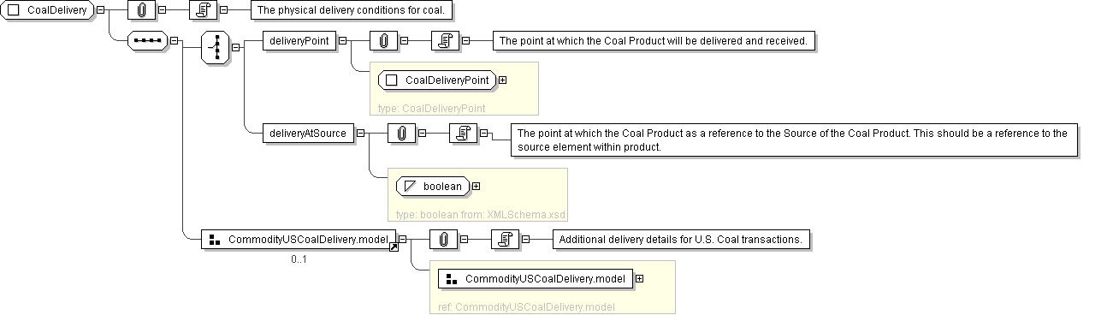Collapse the deliveryPoint element
The image size is (1113, 315).
pyautogui.click(x=342, y=40)
